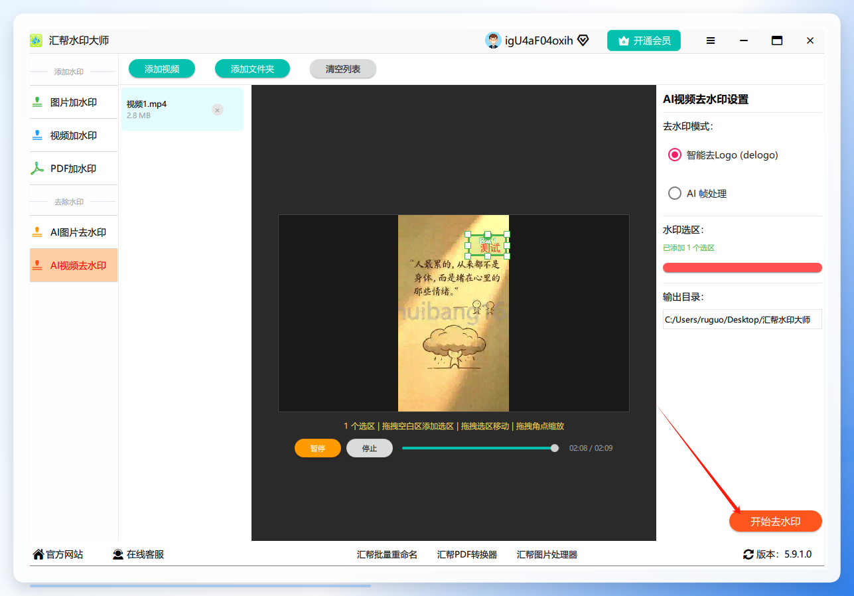Open the hamburger menu icon
The width and height of the screenshot is (854, 596).
711,40
